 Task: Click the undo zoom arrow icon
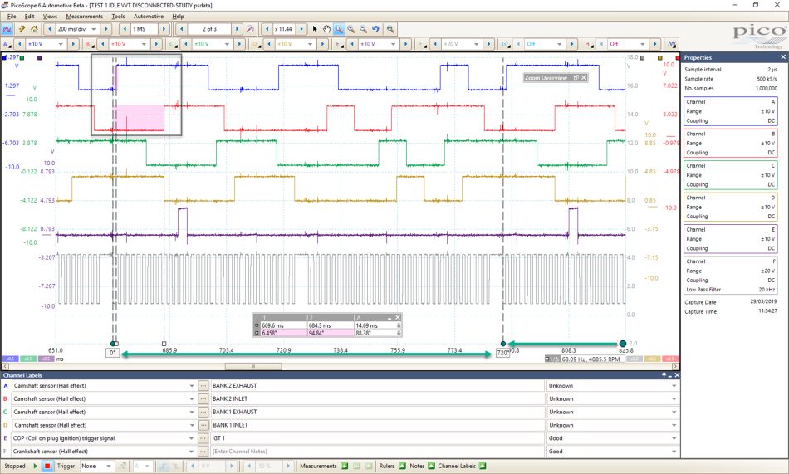(x=375, y=29)
